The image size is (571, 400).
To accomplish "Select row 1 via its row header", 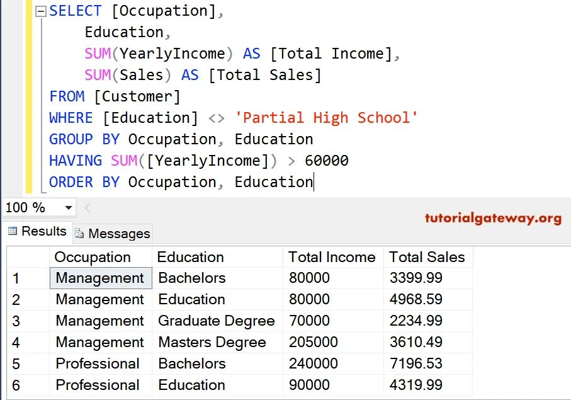I will [x=28, y=278].
